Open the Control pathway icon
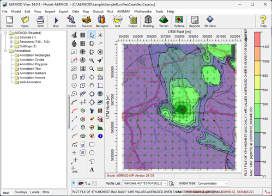Screen dimensions: 272x196 pyautogui.click(x=71, y=22)
